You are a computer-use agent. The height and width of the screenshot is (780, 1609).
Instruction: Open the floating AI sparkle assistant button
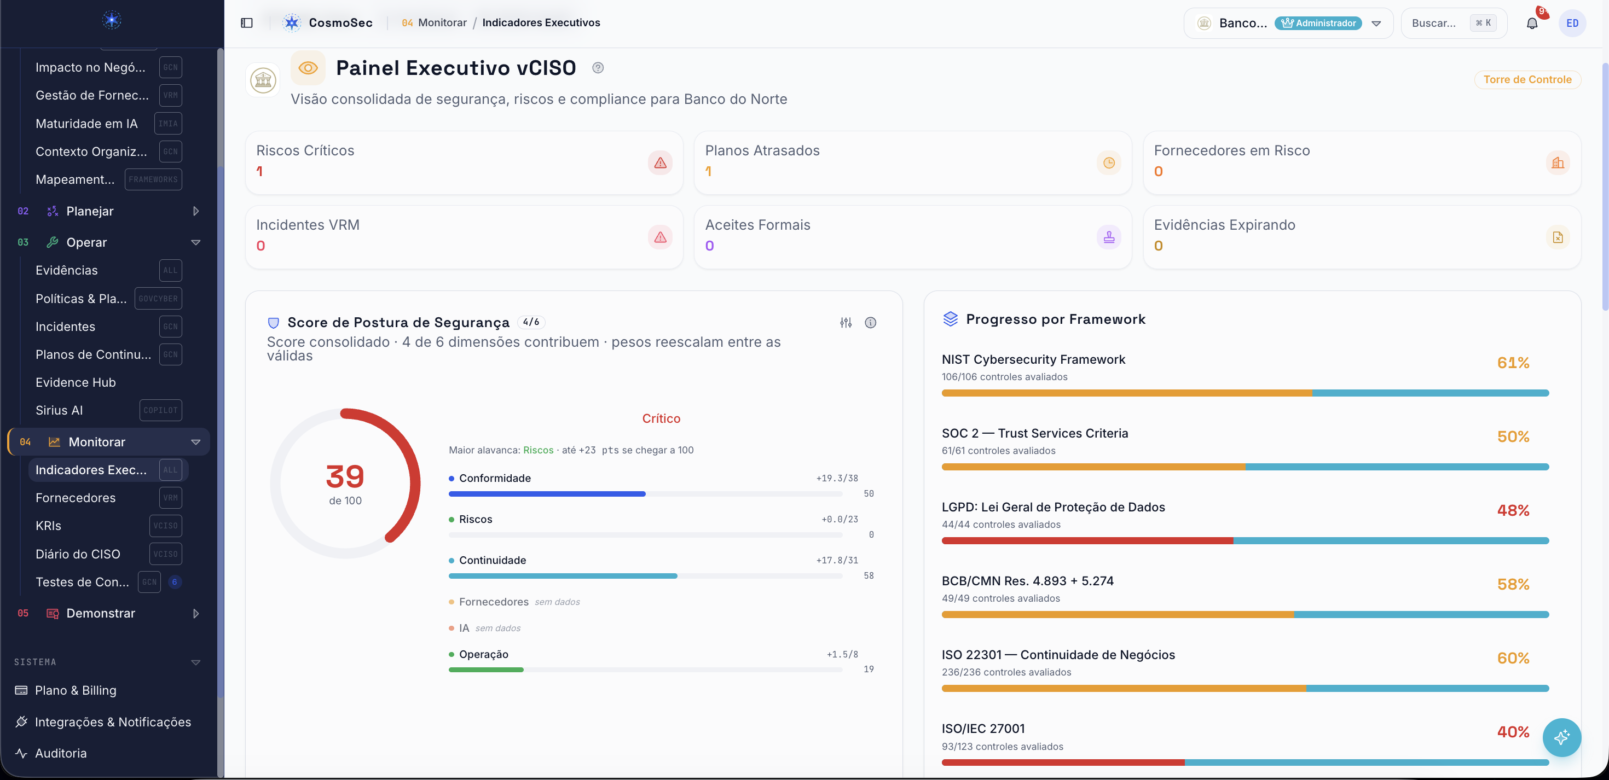[1561, 737]
